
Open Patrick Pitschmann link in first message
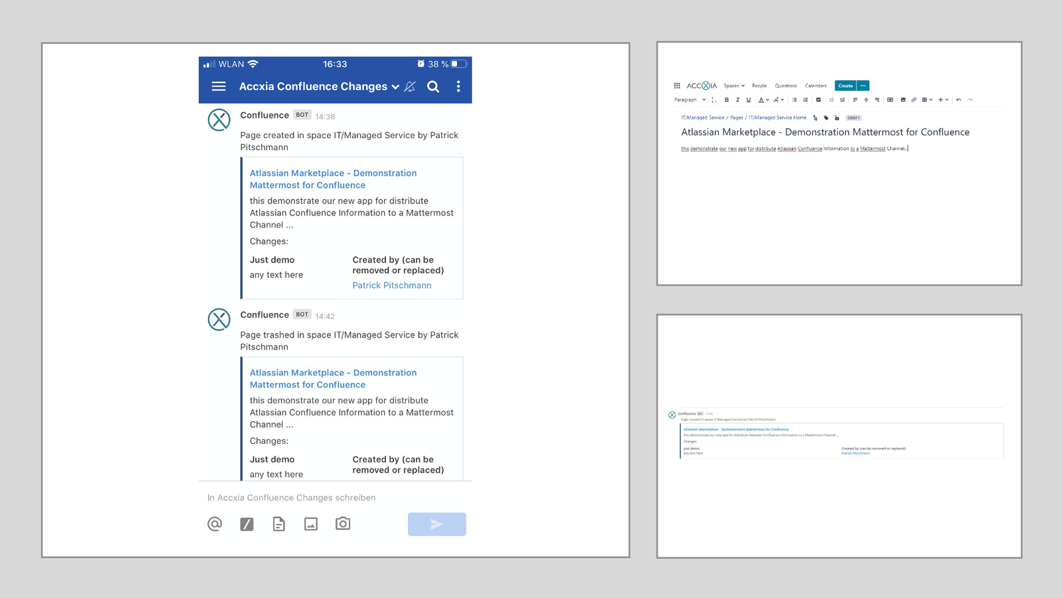(x=392, y=285)
